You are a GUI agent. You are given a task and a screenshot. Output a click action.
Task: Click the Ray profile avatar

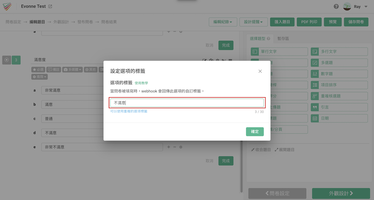347,7
